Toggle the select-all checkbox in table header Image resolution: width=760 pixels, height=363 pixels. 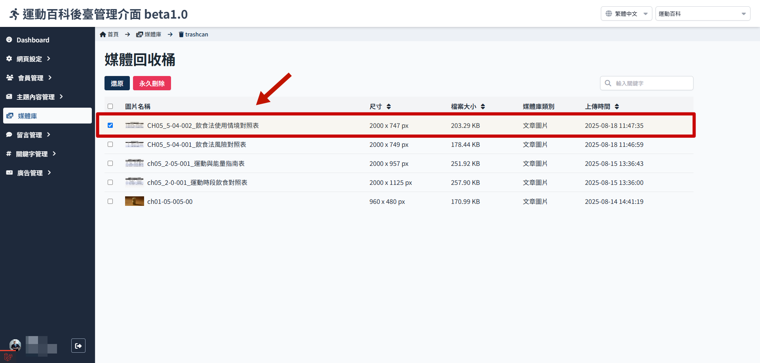[110, 106]
